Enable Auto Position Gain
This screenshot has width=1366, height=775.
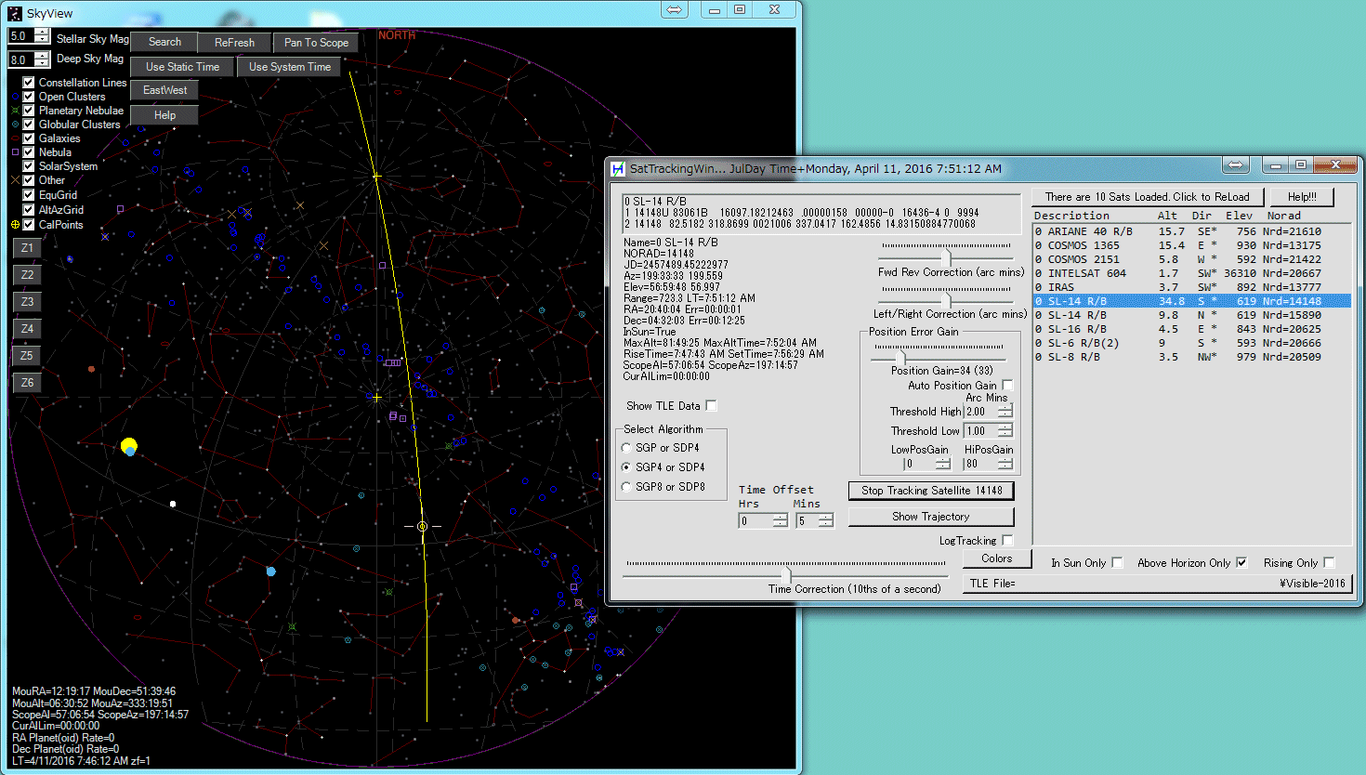[1007, 385]
